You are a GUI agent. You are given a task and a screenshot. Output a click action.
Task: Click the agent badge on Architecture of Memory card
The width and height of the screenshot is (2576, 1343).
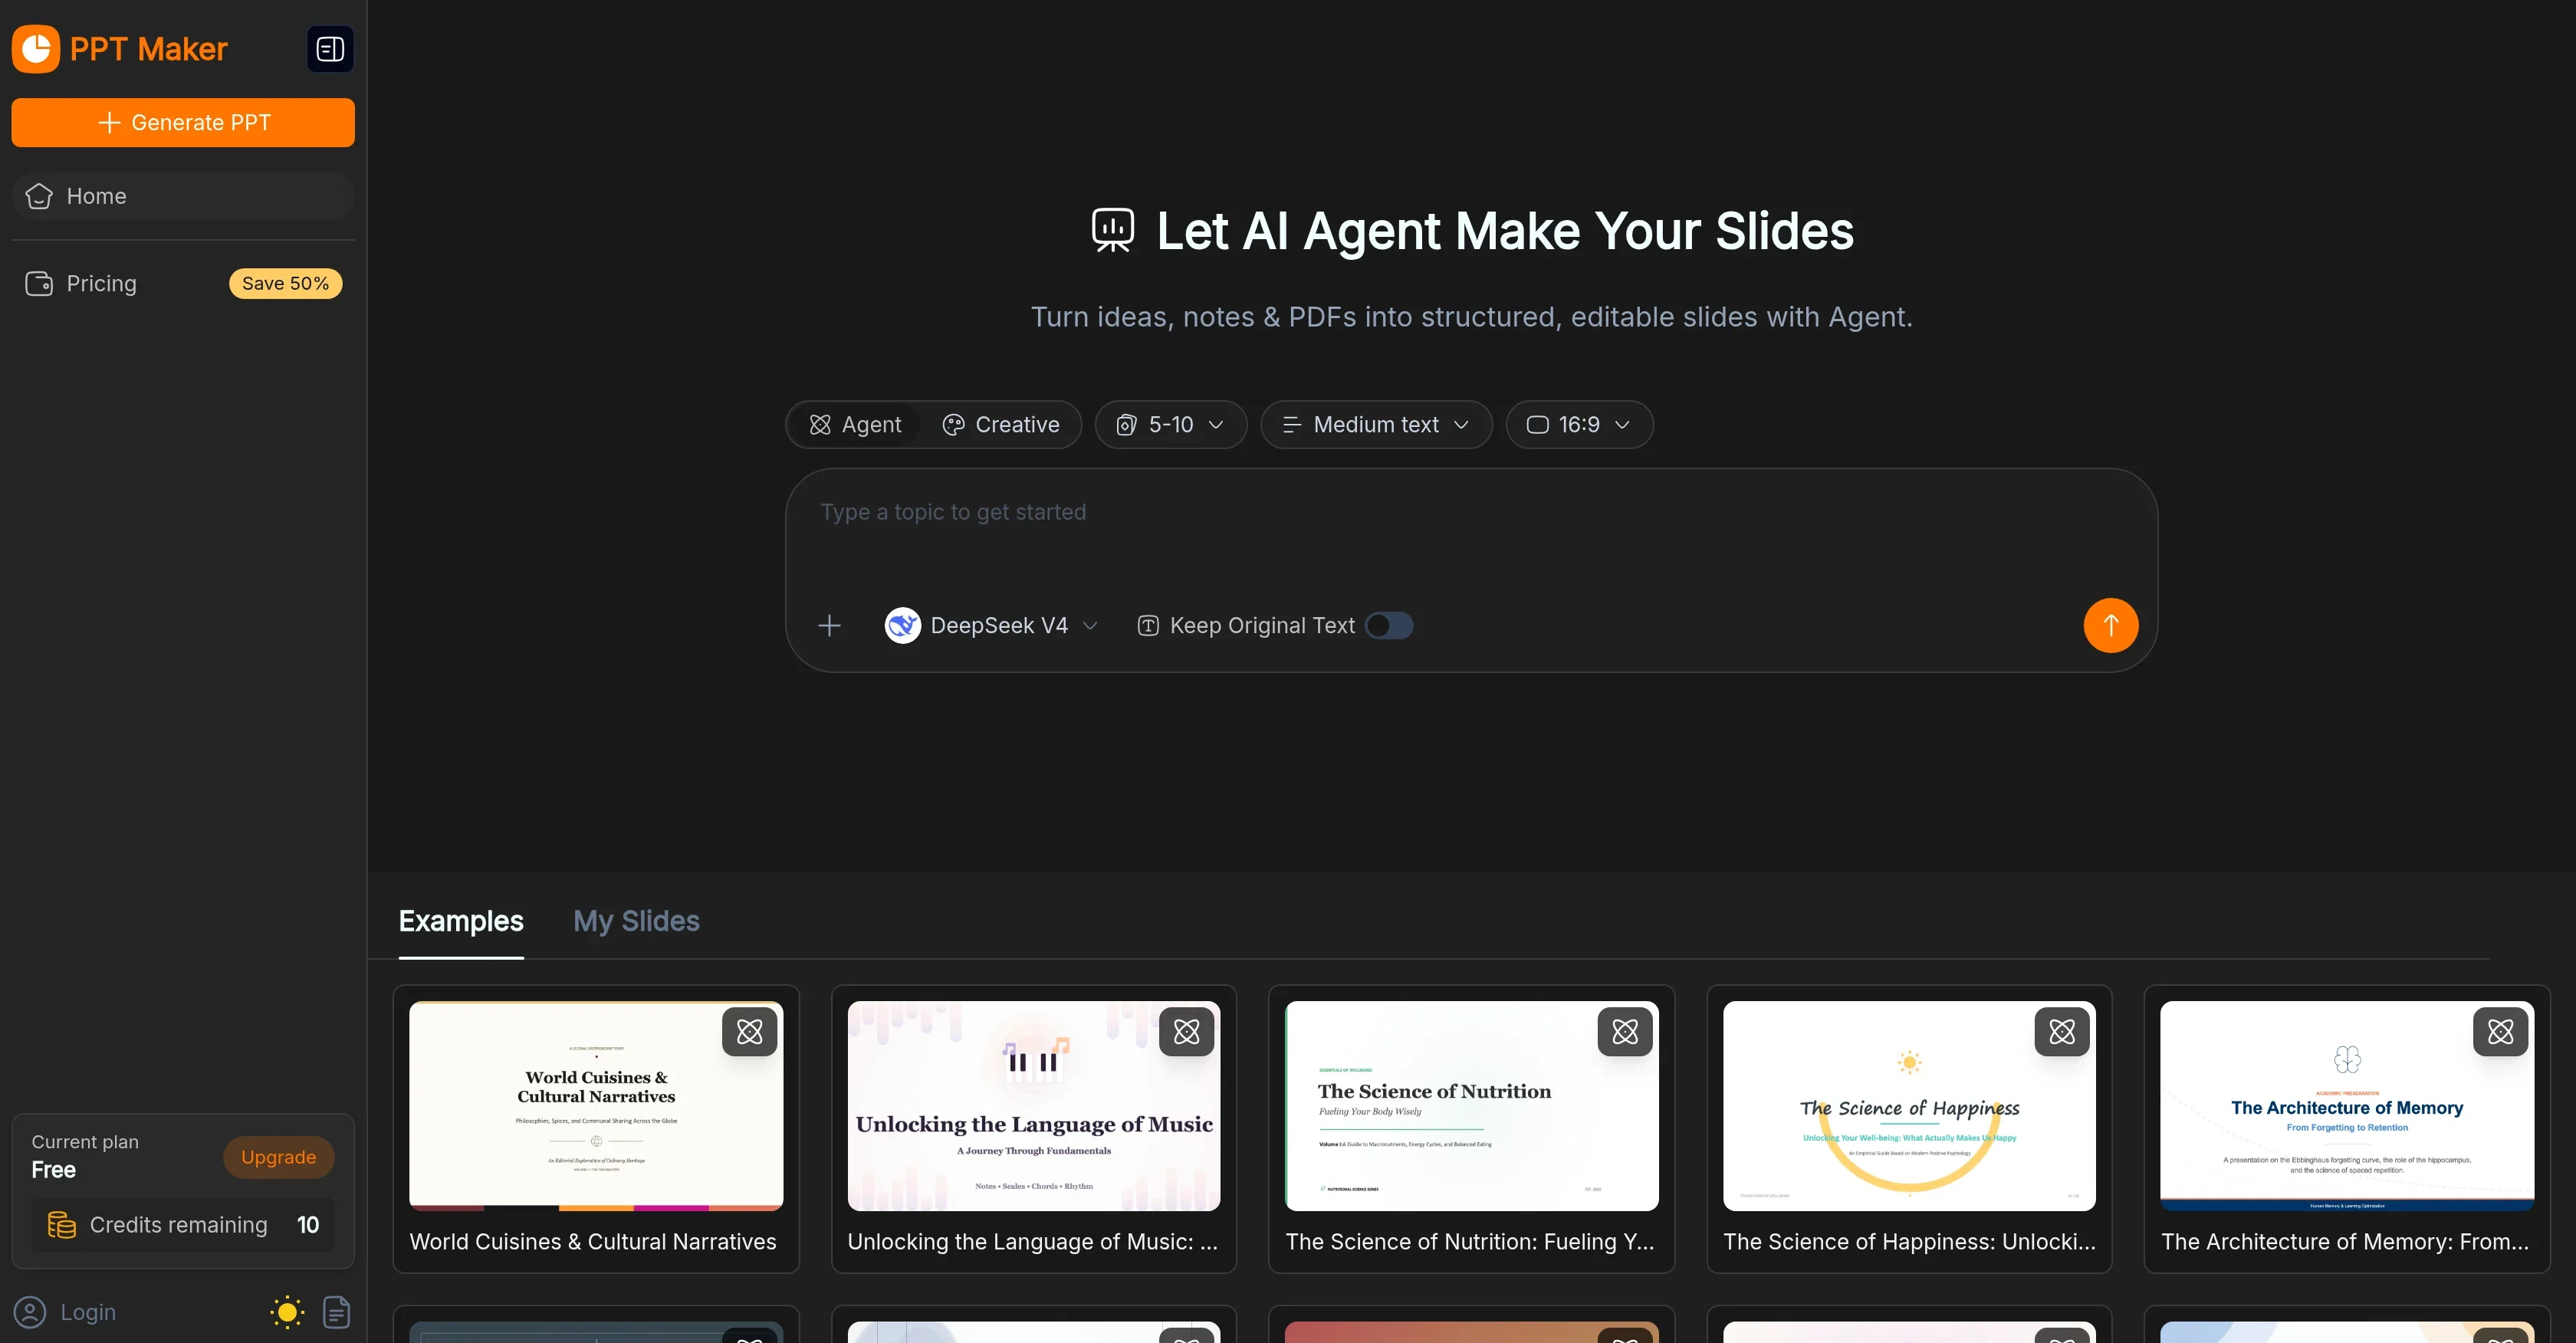pyautogui.click(x=2500, y=1032)
